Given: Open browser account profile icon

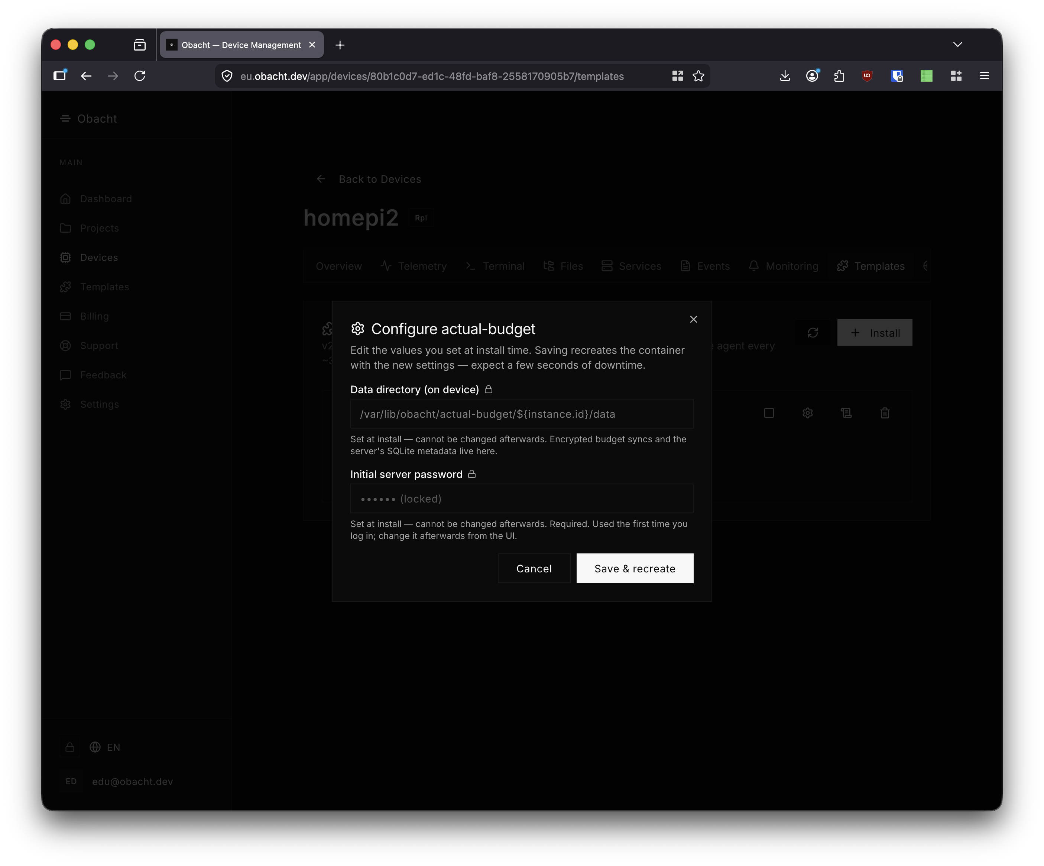Looking at the screenshot, I should tap(812, 75).
